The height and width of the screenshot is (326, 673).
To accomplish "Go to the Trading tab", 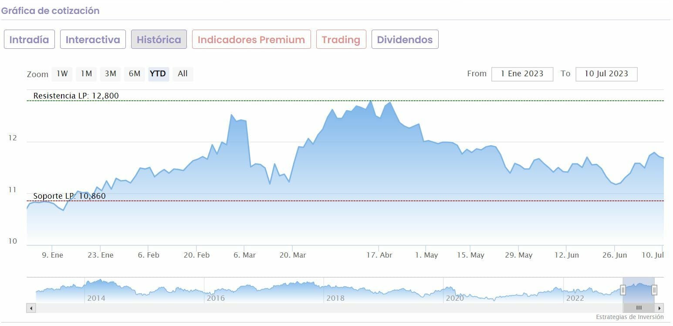I will point(341,40).
